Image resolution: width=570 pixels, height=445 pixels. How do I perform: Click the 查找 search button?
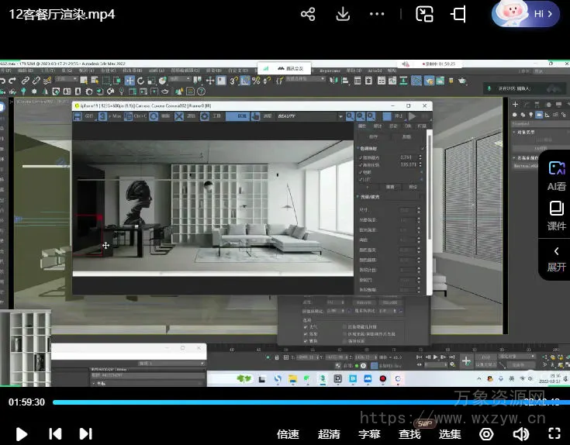(409, 433)
